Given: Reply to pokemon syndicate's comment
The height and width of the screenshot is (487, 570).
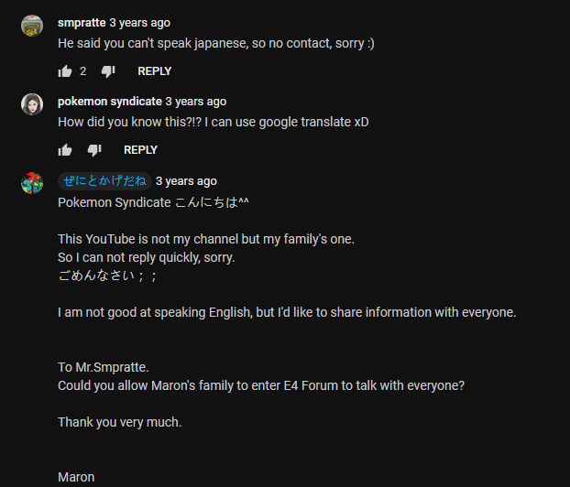Looking at the screenshot, I should (141, 150).
